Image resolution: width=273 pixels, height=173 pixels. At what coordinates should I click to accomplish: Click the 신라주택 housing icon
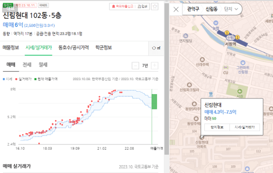(202, 60)
